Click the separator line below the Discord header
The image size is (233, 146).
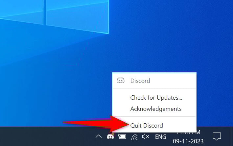pos(154,88)
